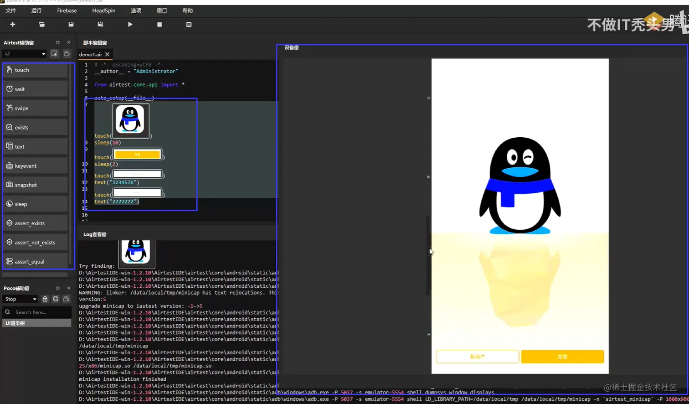
Task: Insert a swipe command
Action: [x=36, y=109]
